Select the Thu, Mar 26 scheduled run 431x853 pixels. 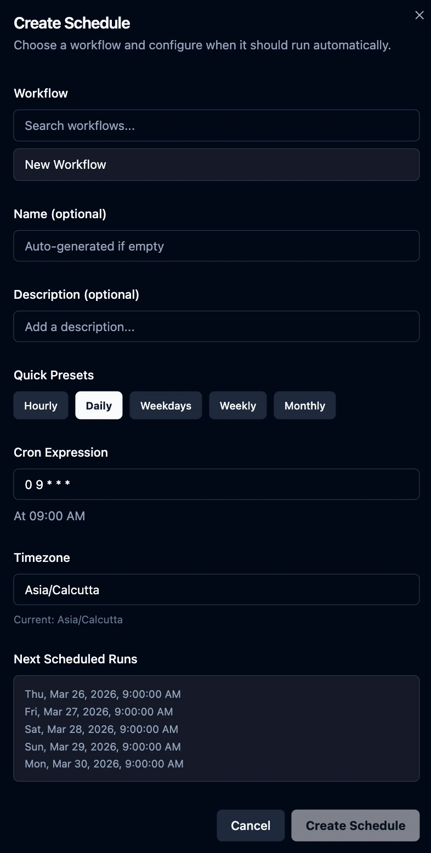(x=103, y=694)
